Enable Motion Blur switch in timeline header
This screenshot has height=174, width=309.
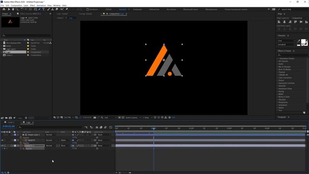coord(105,128)
